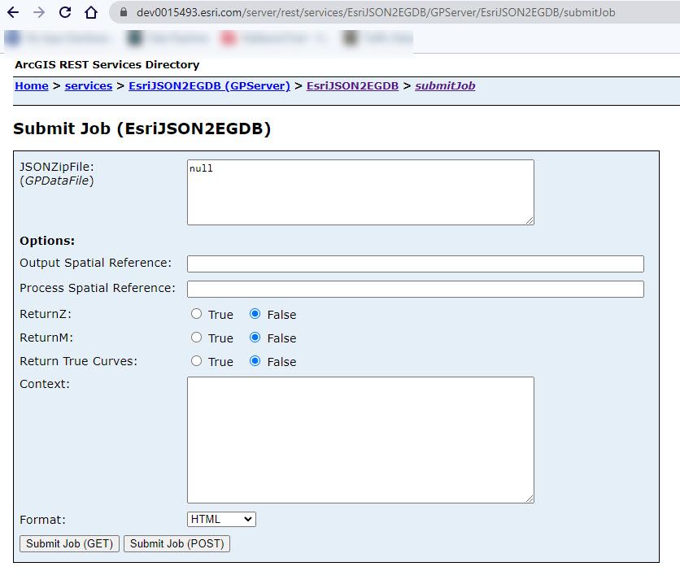
Task: Open the EsriJSON2EGDB (GPServer) link
Action: (x=208, y=85)
